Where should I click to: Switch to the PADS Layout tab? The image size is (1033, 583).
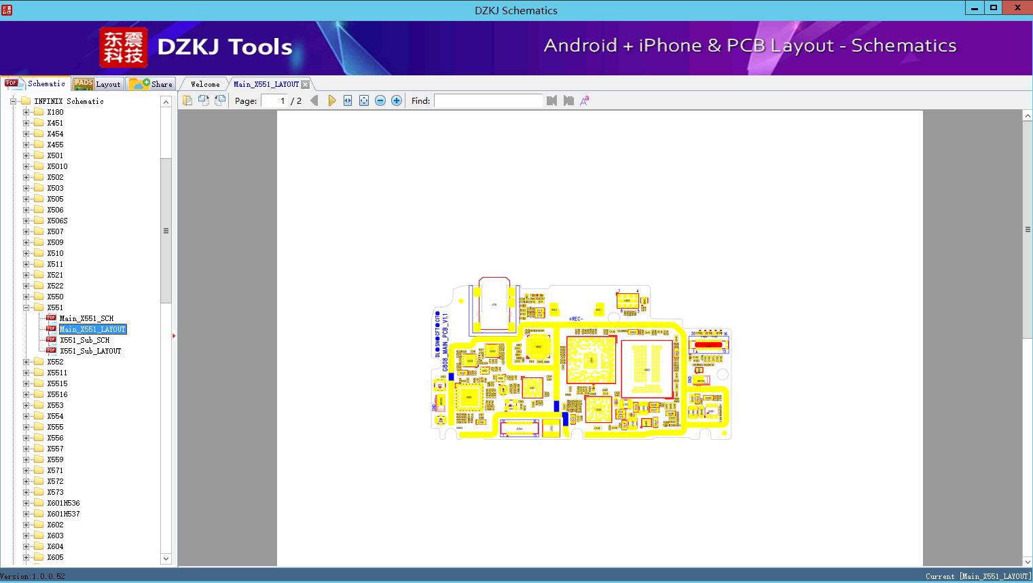pos(97,84)
